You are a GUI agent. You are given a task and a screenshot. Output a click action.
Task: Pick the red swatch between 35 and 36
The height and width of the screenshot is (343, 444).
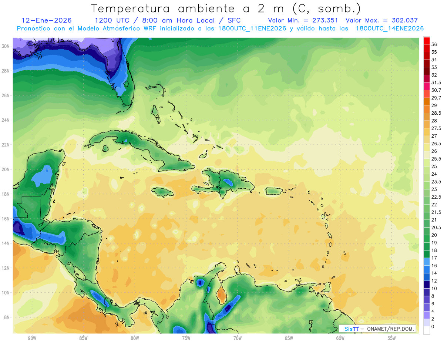(427, 48)
